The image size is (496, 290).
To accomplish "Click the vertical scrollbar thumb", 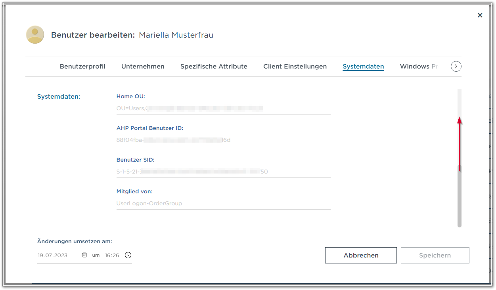I will tap(460, 196).
